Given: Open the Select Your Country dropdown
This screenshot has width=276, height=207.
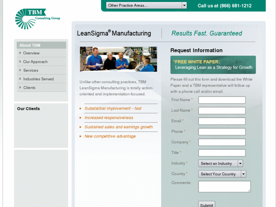Looking at the screenshot, I should click(222, 174).
